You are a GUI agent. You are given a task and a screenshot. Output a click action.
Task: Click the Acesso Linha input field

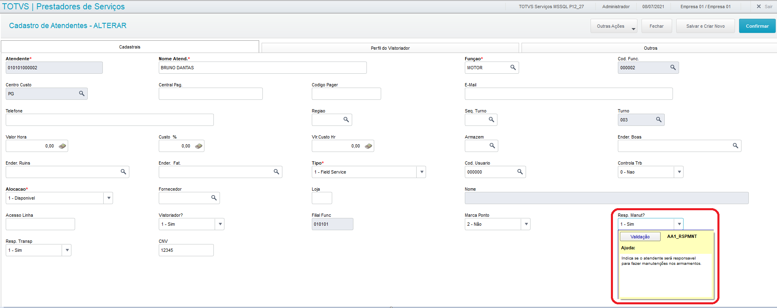pyautogui.click(x=40, y=224)
